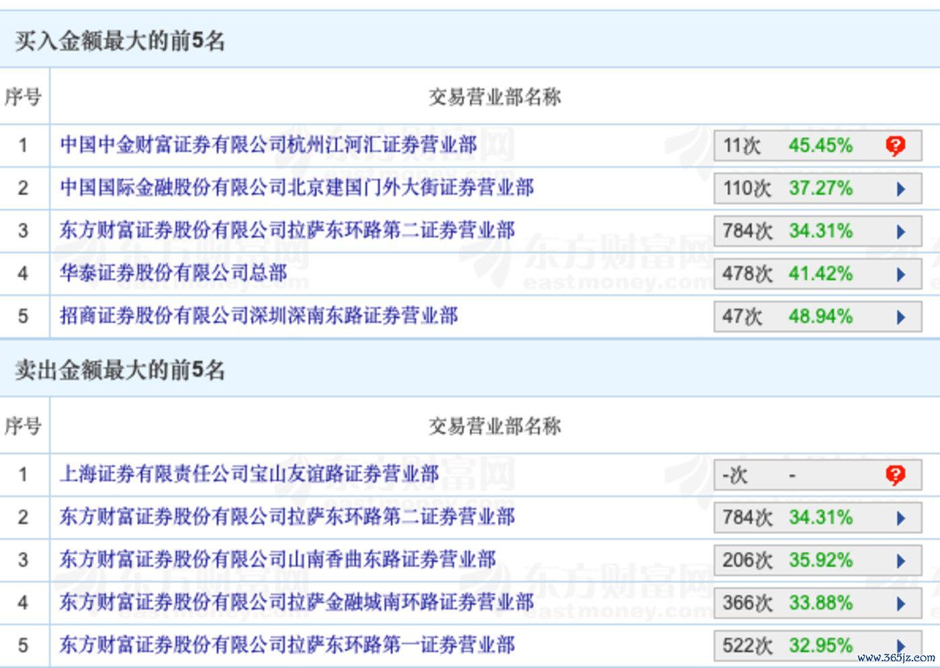Open 东方财富证券拉萨东环路第一证券营业部 link
940x668 pixels.
287,645
